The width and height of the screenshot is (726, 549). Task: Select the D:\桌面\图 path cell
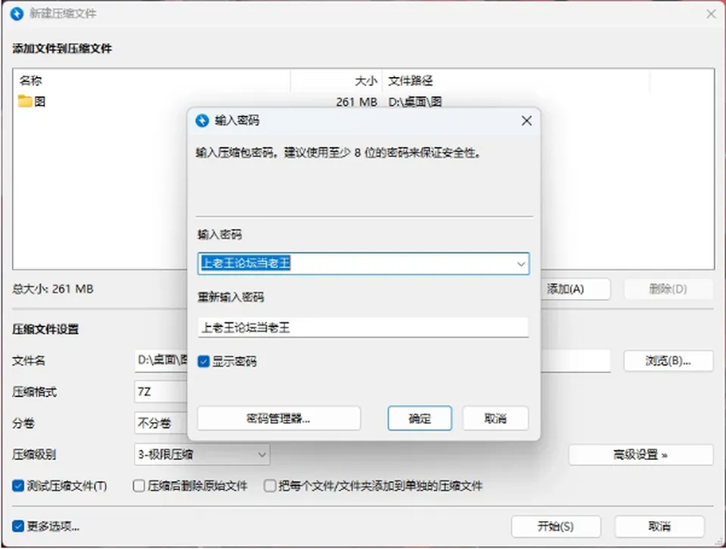[415, 102]
